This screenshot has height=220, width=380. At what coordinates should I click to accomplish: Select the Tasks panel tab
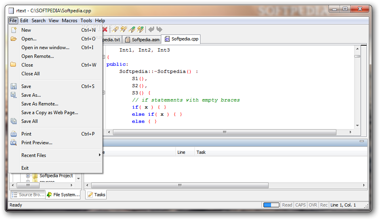pos(96,195)
